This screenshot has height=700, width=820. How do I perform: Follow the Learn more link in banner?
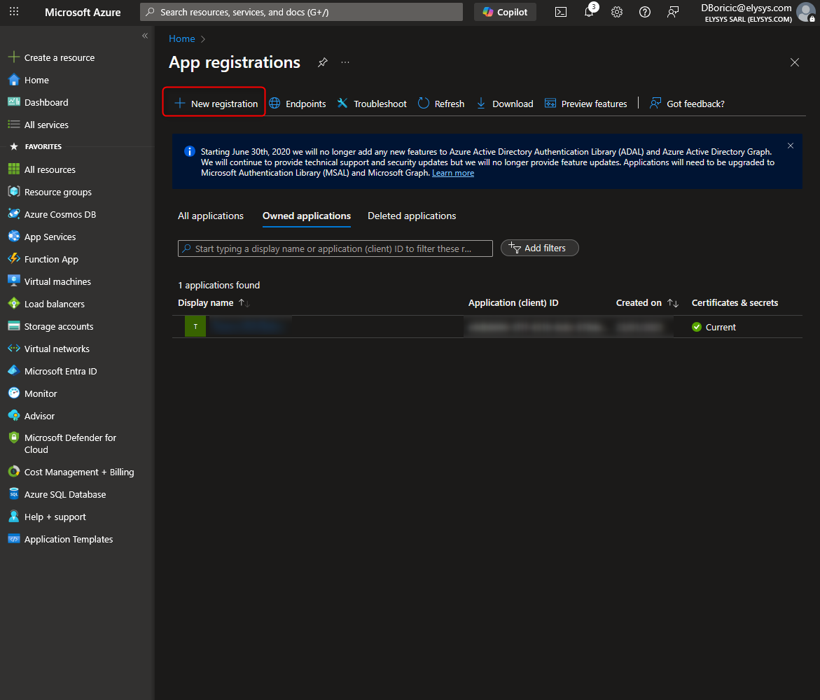point(452,173)
